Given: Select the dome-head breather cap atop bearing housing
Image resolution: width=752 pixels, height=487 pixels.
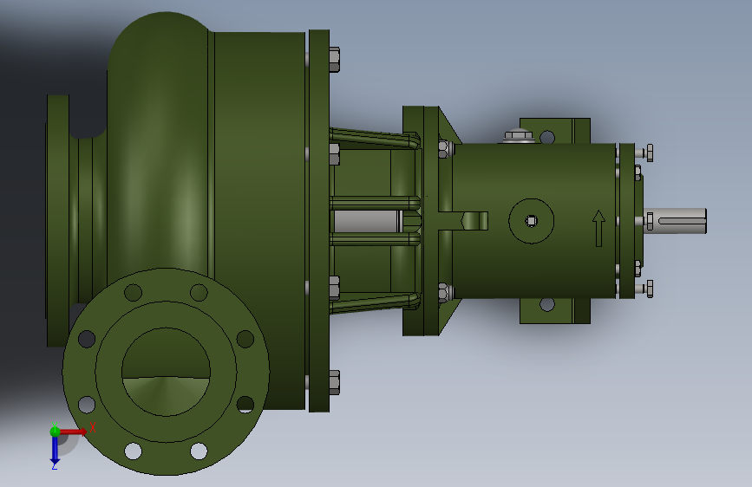Looking at the screenshot, I should click(x=519, y=136).
